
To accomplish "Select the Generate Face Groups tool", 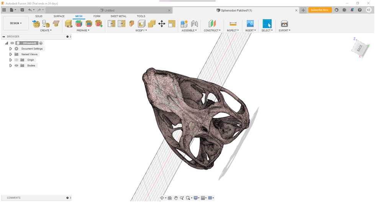I will tap(79, 24).
